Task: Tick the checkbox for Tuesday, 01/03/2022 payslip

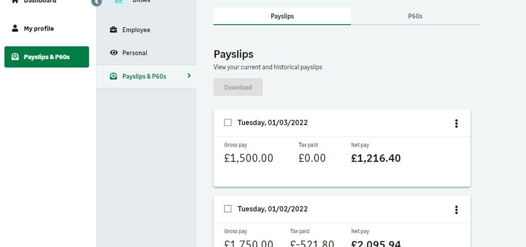Action: [x=228, y=122]
